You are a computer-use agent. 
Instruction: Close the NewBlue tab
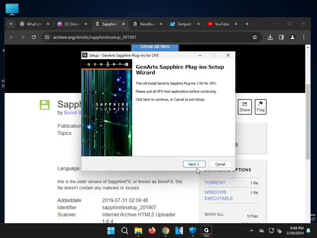tap(161, 24)
